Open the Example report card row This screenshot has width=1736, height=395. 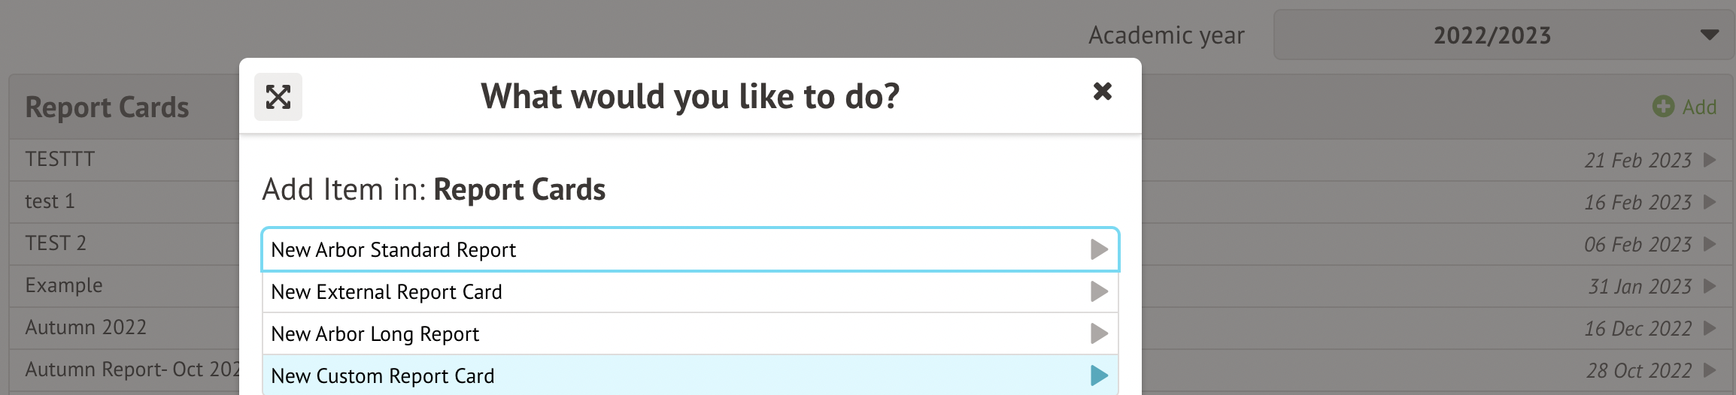pyautogui.click(x=64, y=285)
